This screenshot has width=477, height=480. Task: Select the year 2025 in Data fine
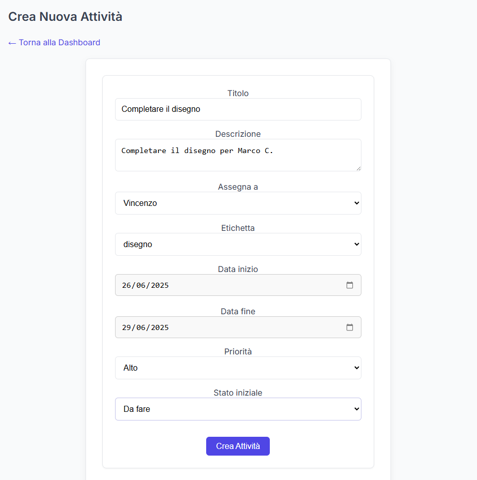(x=160, y=327)
